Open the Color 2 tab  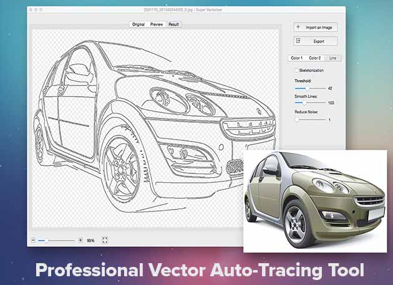tap(315, 58)
